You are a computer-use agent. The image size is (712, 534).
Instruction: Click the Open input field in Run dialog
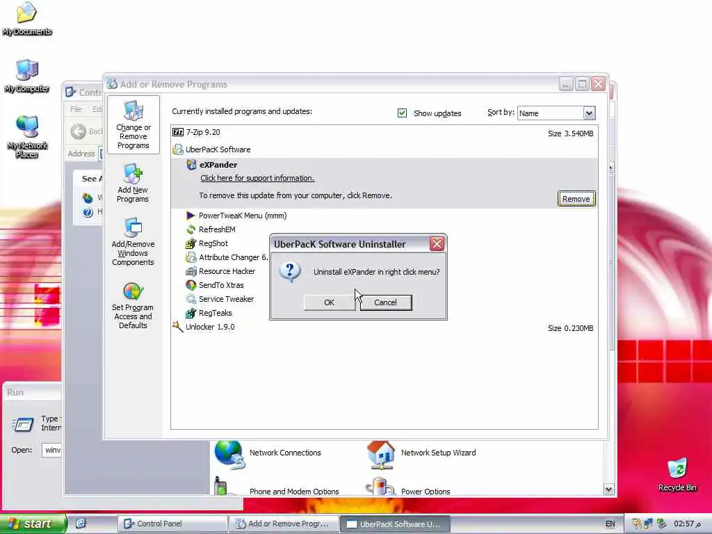click(x=51, y=450)
